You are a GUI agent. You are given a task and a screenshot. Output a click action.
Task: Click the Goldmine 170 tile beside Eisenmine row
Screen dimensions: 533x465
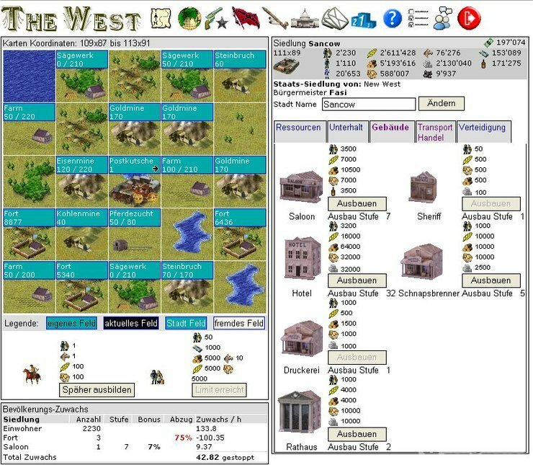coord(240,181)
